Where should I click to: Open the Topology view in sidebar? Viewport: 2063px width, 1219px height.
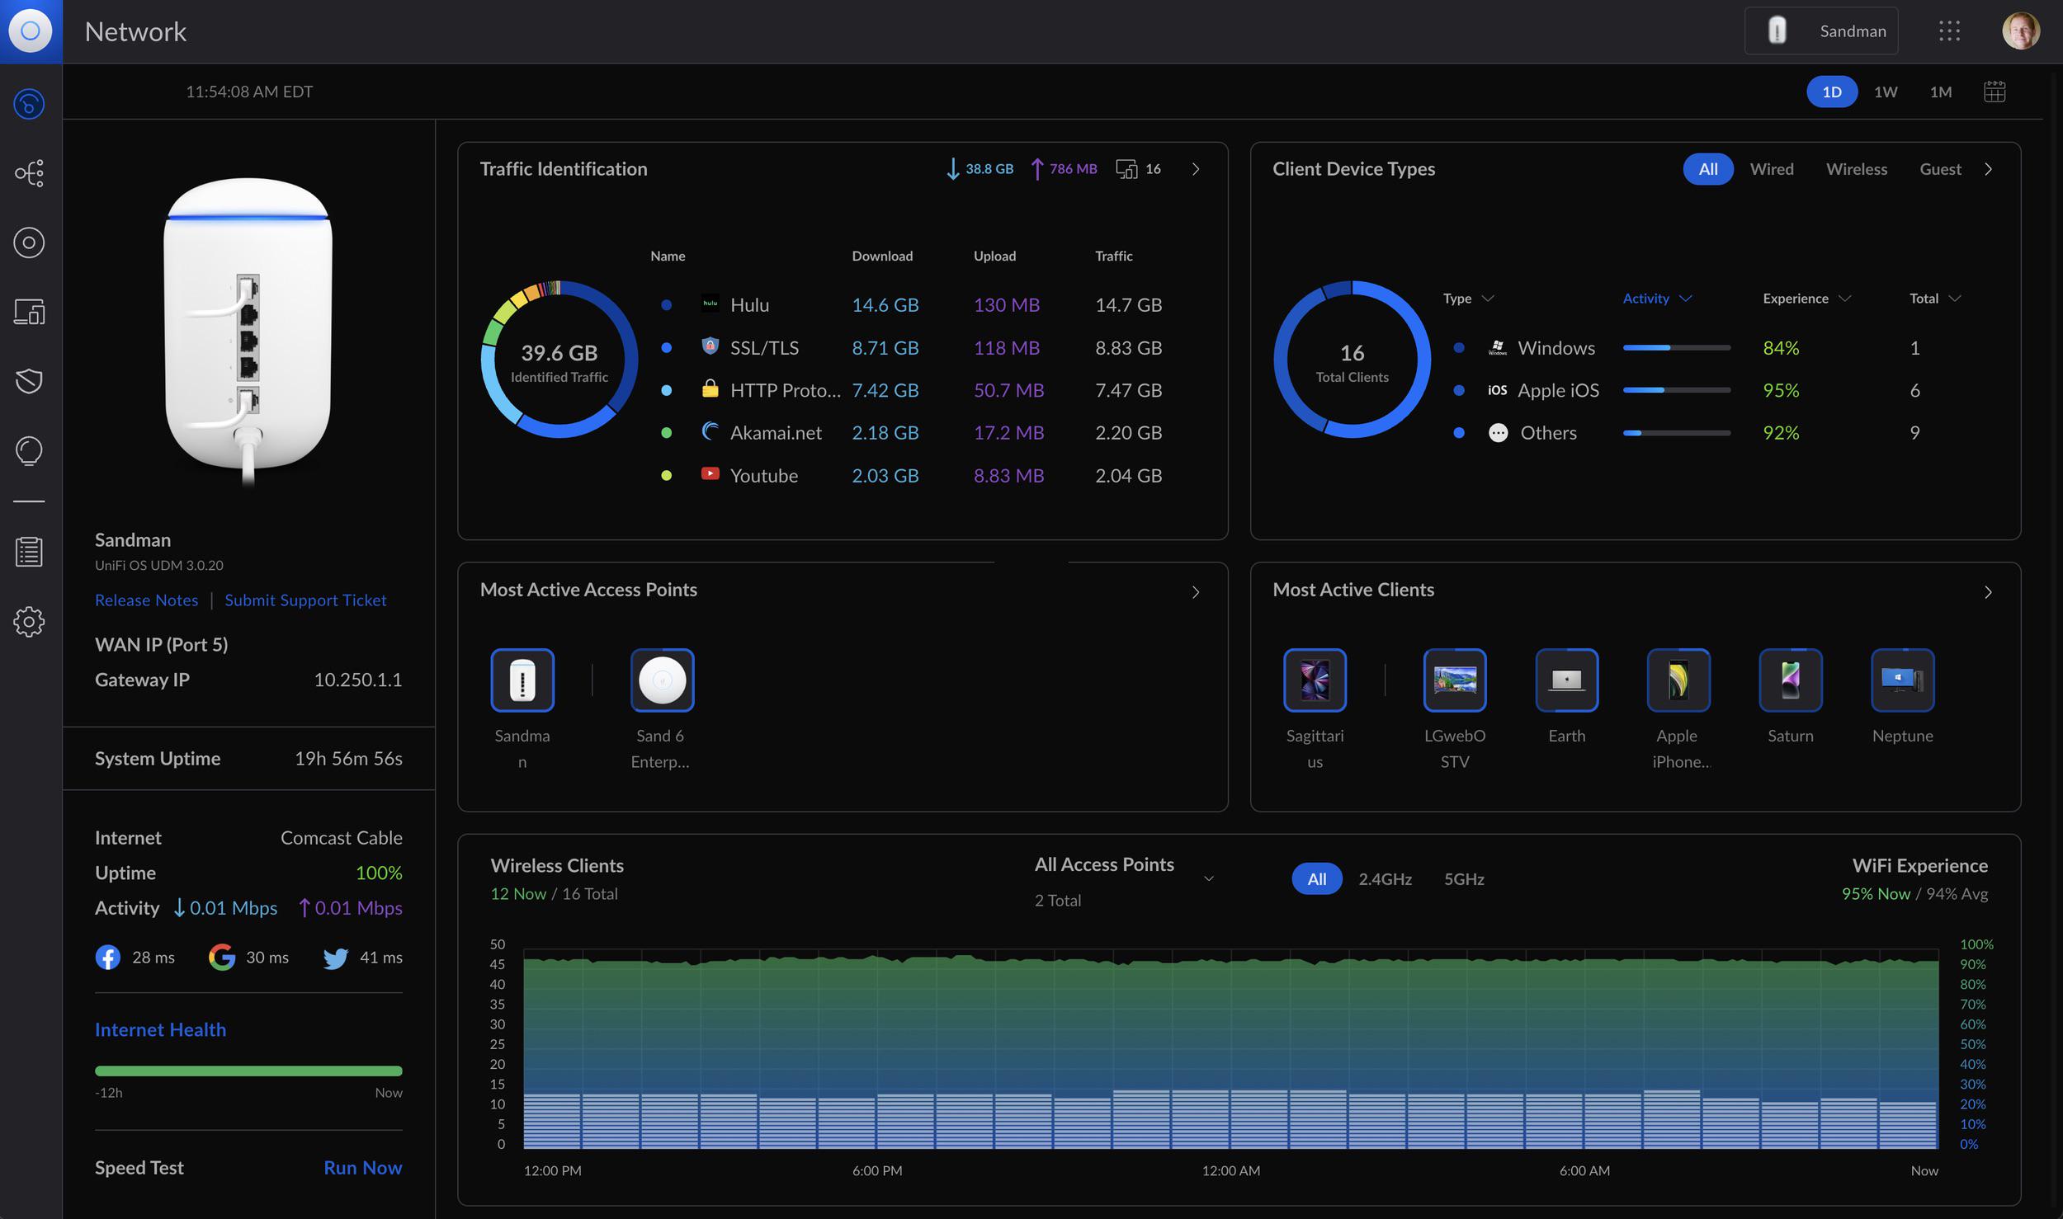29,173
